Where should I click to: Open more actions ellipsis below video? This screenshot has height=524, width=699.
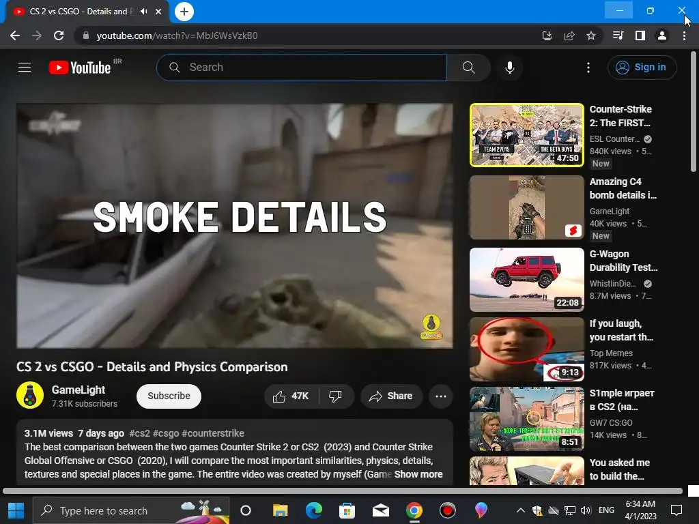pyautogui.click(x=441, y=396)
